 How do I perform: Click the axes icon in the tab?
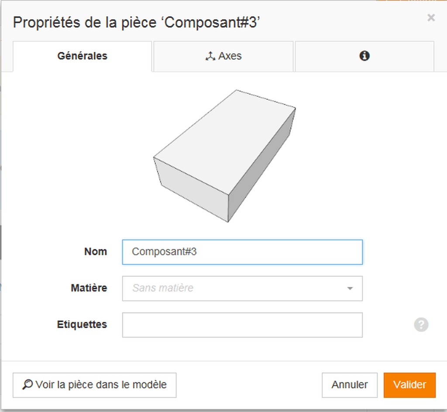210,56
